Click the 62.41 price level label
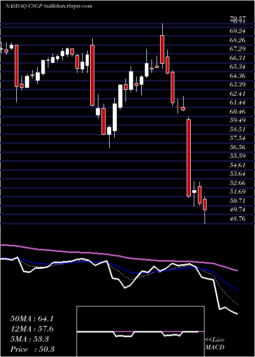 click(x=238, y=93)
